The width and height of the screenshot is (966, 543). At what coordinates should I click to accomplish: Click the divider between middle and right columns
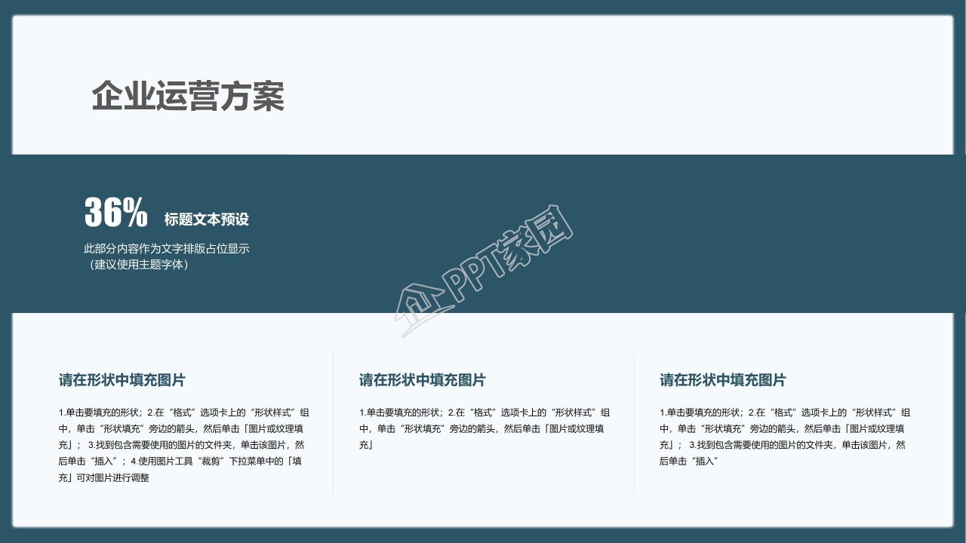[x=634, y=422]
